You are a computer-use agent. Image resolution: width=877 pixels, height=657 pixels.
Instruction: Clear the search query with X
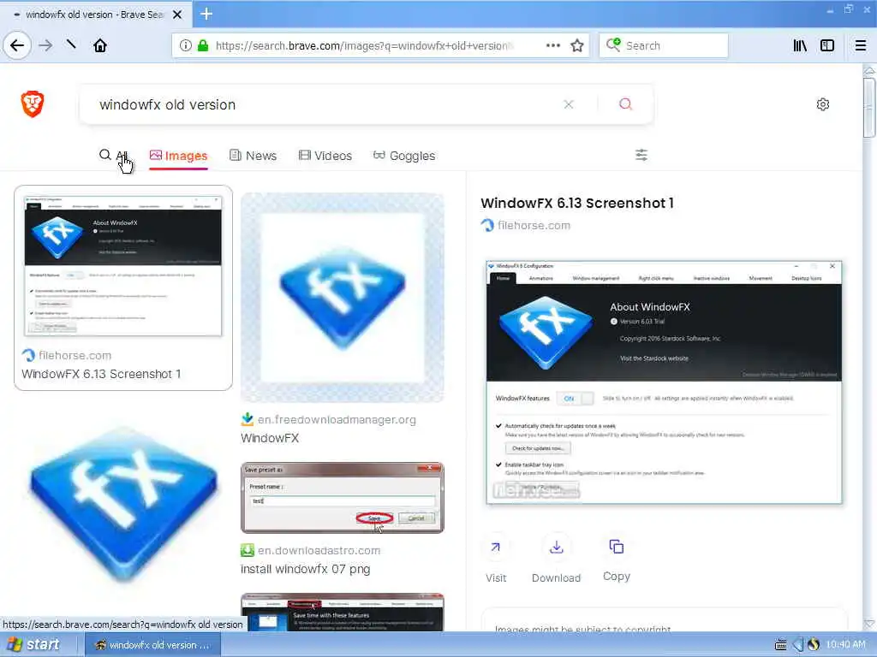point(569,104)
